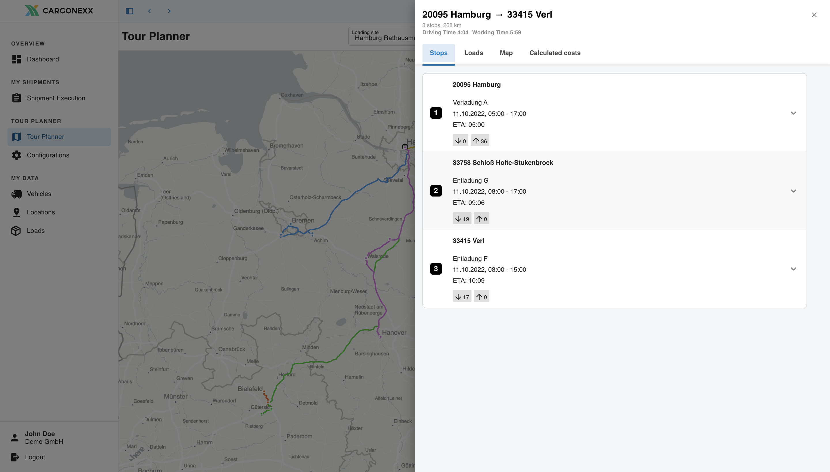
Task: Click the Locations pin icon
Action: [16, 212]
